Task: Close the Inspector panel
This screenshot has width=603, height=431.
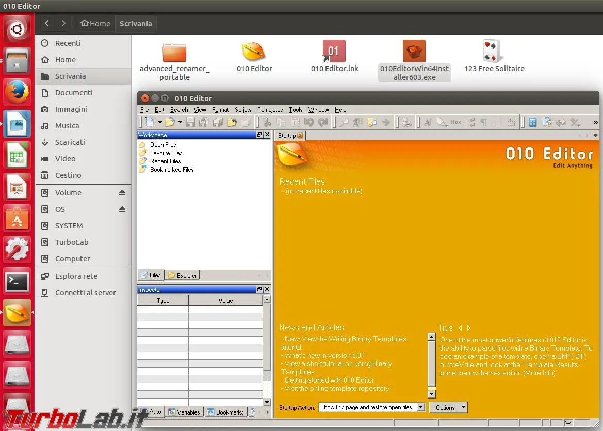Action: (x=267, y=289)
